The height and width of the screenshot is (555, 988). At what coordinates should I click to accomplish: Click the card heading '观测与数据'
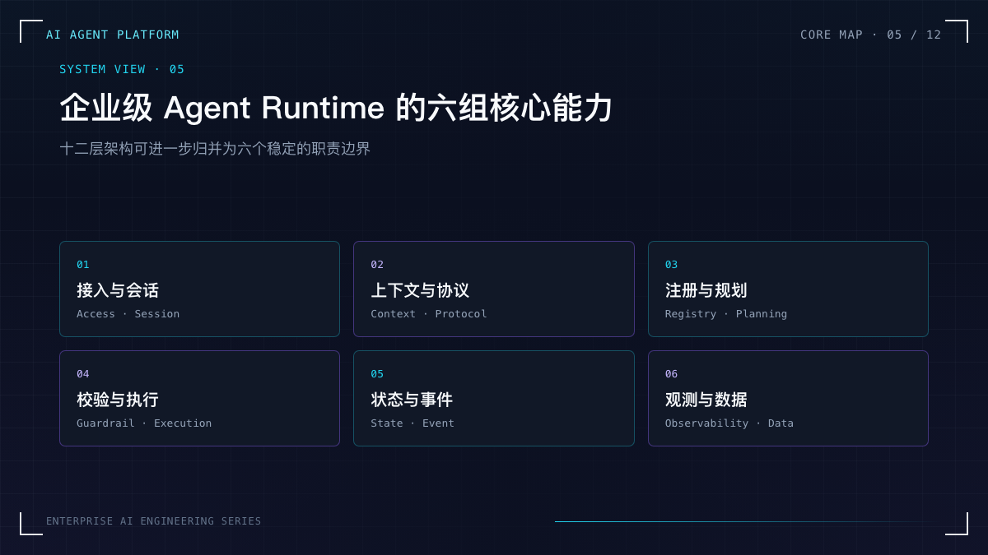tap(706, 400)
